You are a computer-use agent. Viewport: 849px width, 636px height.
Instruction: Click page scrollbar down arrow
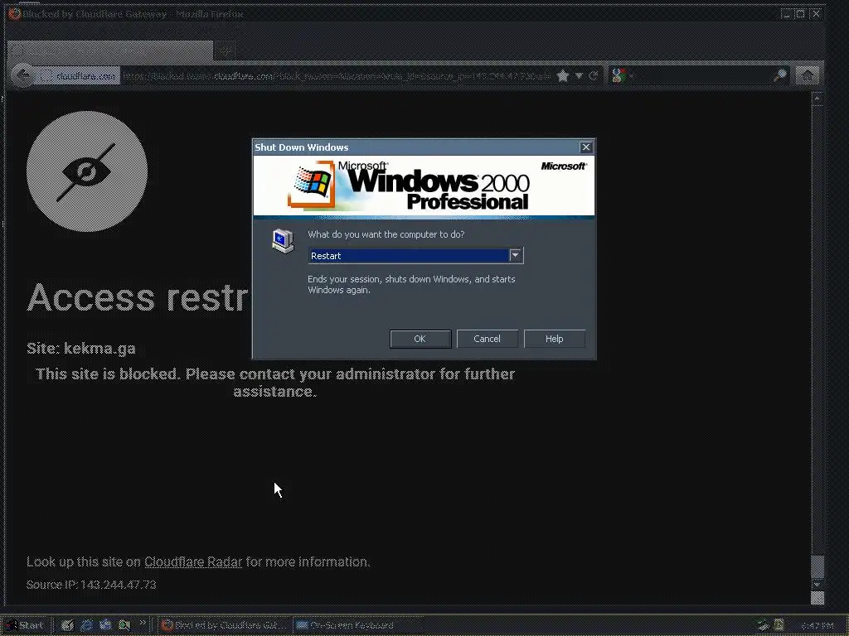817,585
